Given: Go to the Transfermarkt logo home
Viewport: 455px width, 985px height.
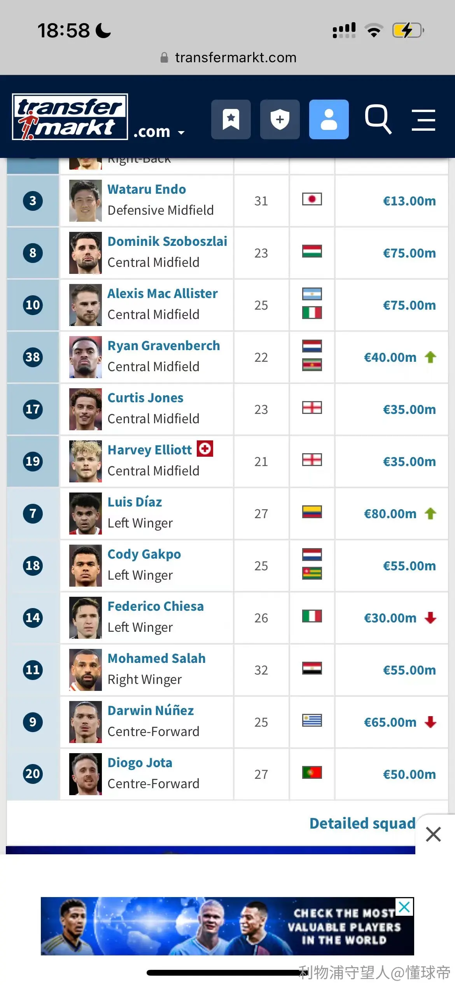Looking at the screenshot, I should pos(70,117).
